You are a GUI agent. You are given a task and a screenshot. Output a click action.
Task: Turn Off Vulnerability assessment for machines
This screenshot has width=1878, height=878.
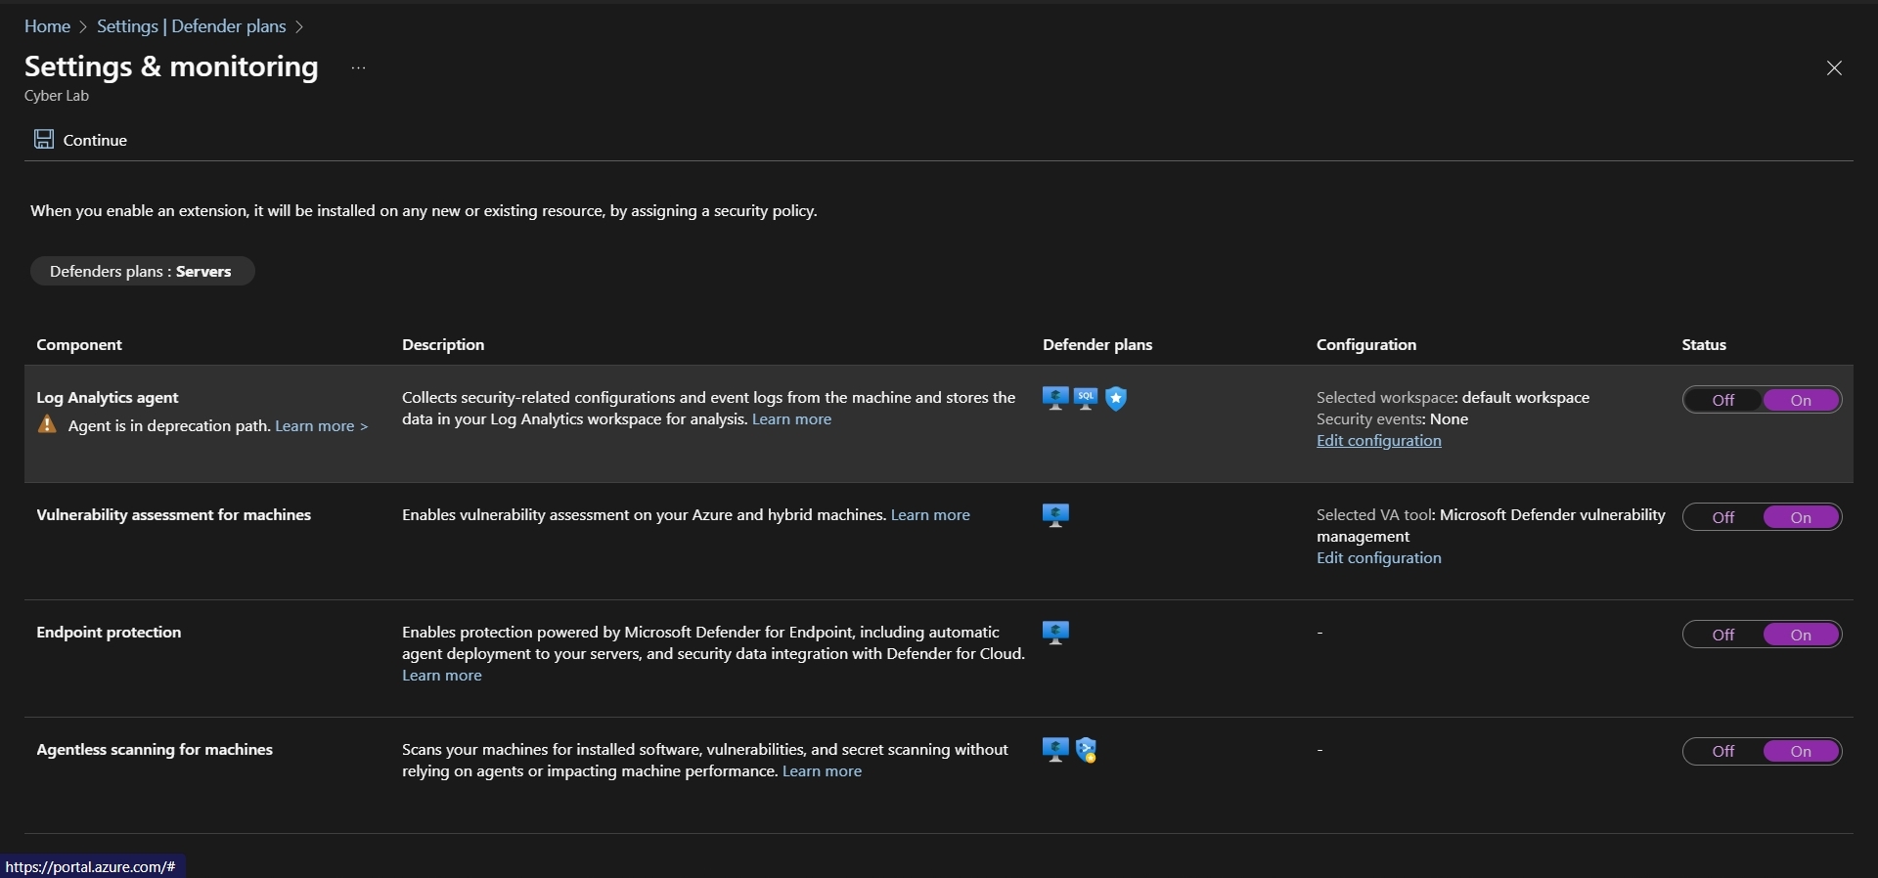click(x=1723, y=517)
